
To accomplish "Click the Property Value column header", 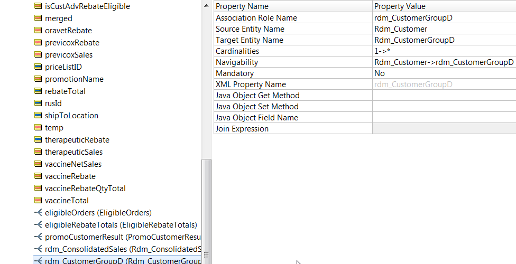I will pyautogui.click(x=444, y=6).
